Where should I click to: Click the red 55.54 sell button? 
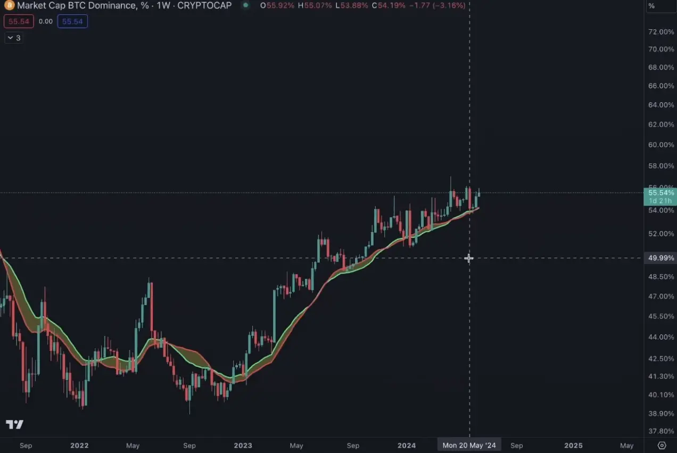point(19,21)
